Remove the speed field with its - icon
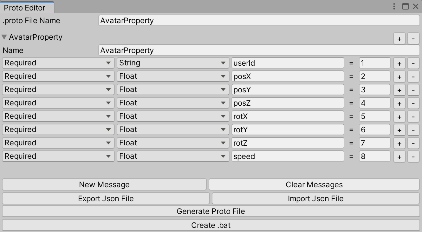The width and height of the screenshot is (422, 232). click(413, 156)
